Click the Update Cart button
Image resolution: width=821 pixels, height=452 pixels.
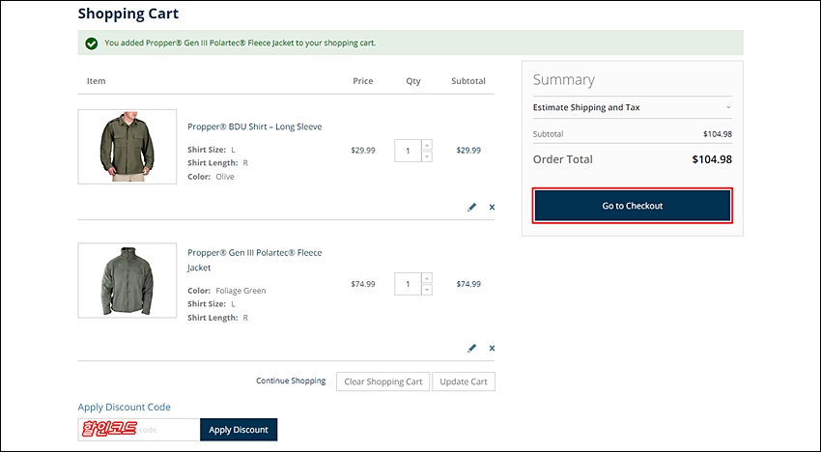[464, 381]
